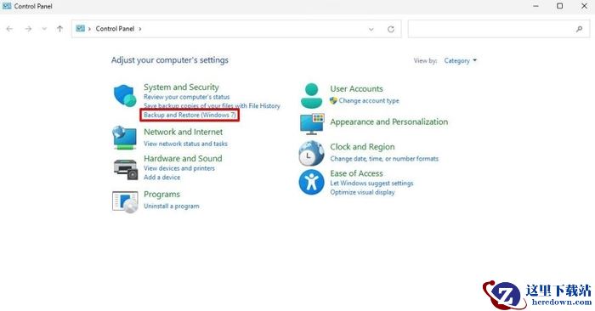The image size is (595, 311).
Task: Open User Accounts
Action: [x=356, y=88]
